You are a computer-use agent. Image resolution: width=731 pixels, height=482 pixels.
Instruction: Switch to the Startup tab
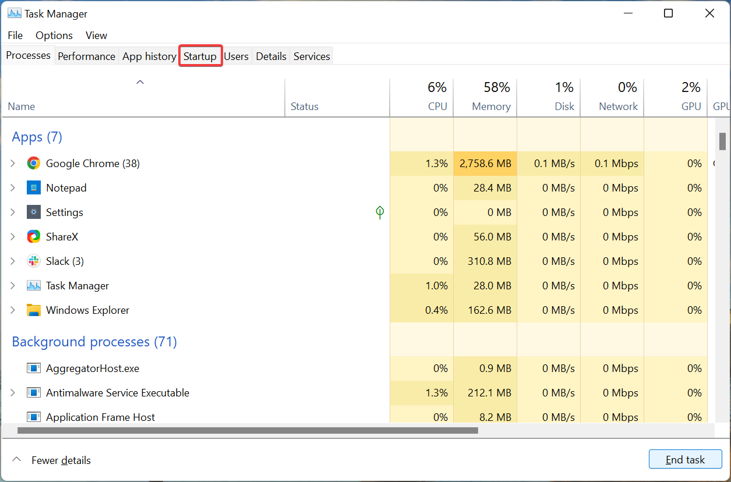click(x=200, y=55)
